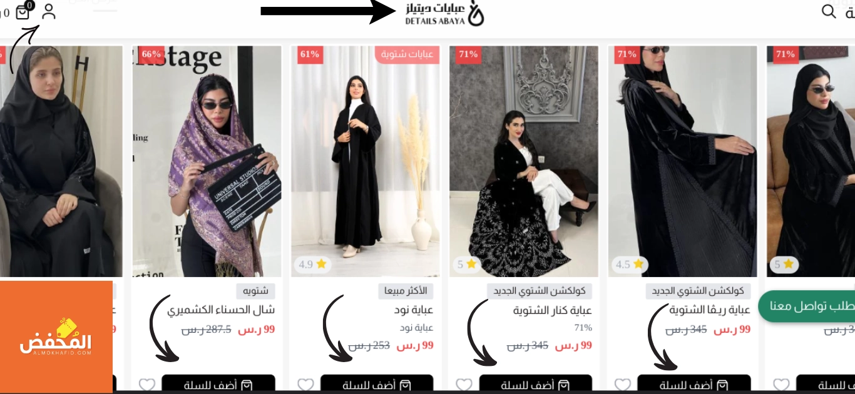View the purple Kashmiri shawl product photo
855x394 pixels.
click(207, 161)
